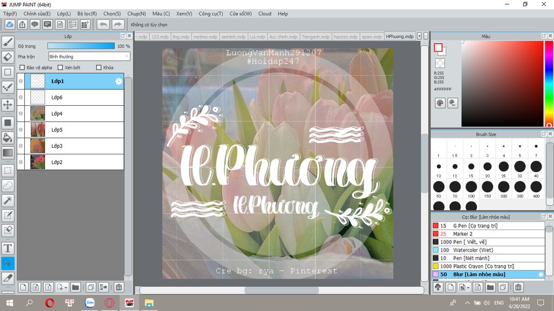554x311 pixels.
Task: Open the Pha trộn blend mode dropdown
Action: tap(89, 56)
